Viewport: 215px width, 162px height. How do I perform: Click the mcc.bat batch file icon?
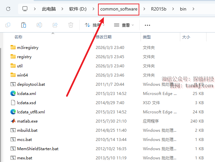coord(13,139)
